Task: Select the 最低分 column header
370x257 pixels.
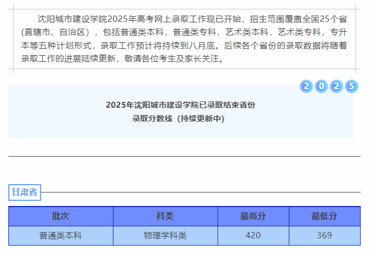Action: [324, 216]
